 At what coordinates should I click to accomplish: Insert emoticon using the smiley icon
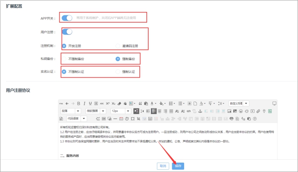coord(240,111)
